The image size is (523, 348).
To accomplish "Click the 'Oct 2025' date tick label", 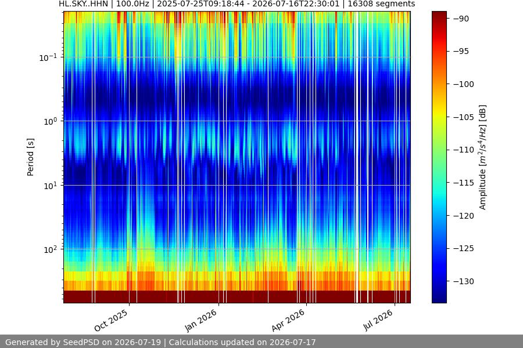I will pyautogui.click(x=111, y=321).
